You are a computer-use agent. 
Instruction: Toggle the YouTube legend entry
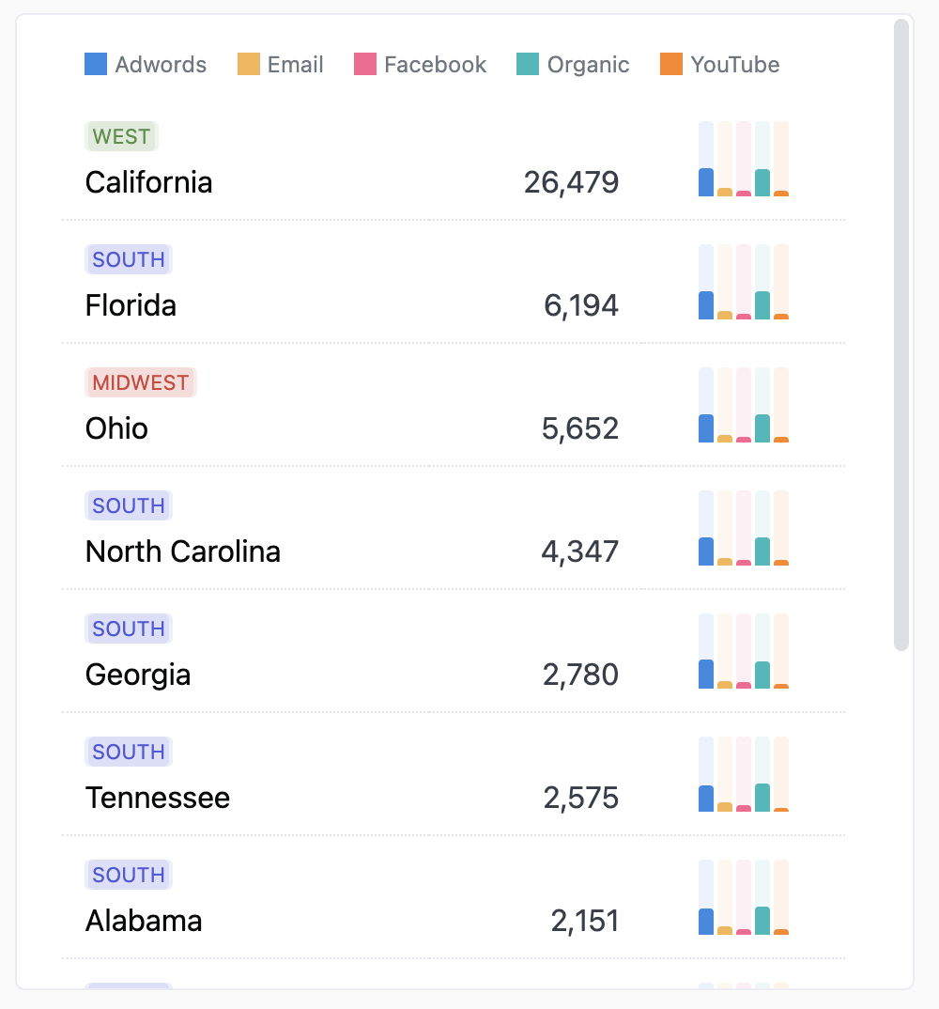[719, 65]
